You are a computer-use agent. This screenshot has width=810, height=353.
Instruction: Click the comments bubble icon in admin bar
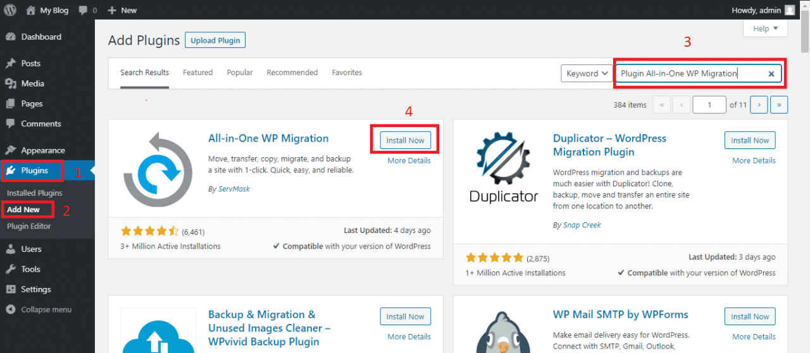tap(83, 10)
